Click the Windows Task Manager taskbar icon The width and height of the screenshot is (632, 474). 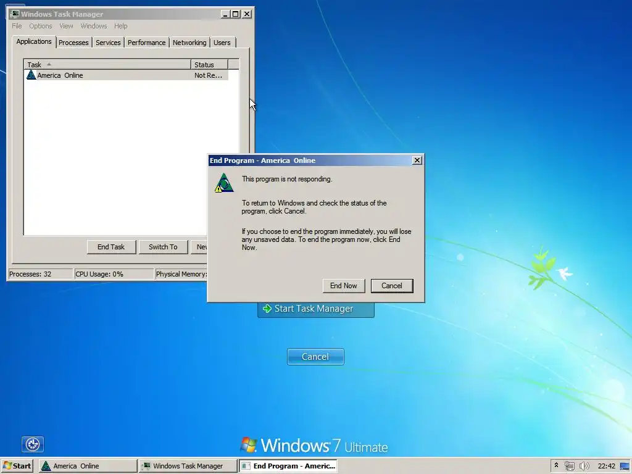coord(147,466)
